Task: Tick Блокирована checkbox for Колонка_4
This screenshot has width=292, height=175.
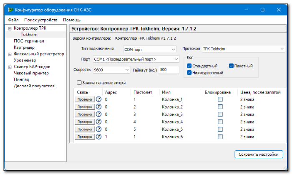Action: 220,122
